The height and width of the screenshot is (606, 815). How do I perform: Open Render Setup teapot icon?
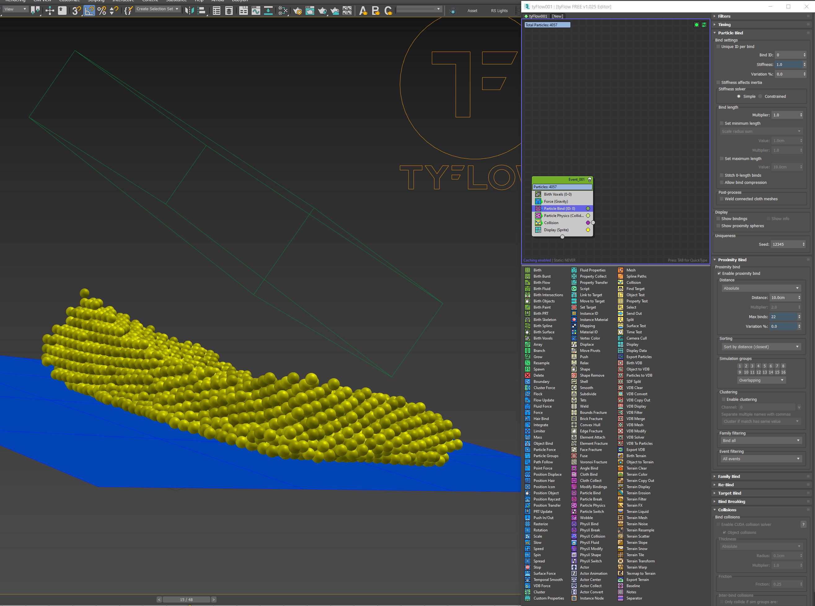[297, 11]
